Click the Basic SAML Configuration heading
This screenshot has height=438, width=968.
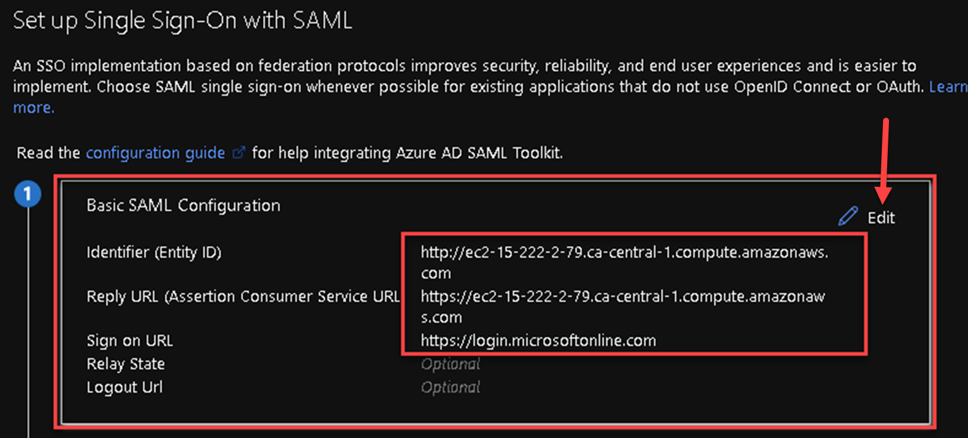[183, 206]
